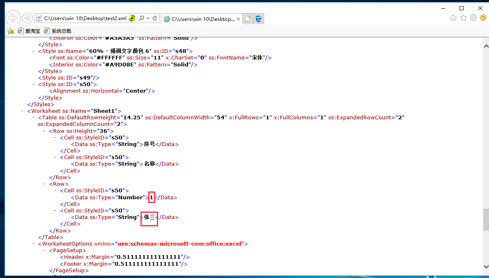Image resolution: width=489 pixels, height=278 pixels.
Task: Click the Footer x:Margin line
Action: [x=124, y=264]
